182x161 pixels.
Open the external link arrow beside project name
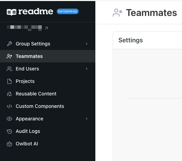pos(46,28)
